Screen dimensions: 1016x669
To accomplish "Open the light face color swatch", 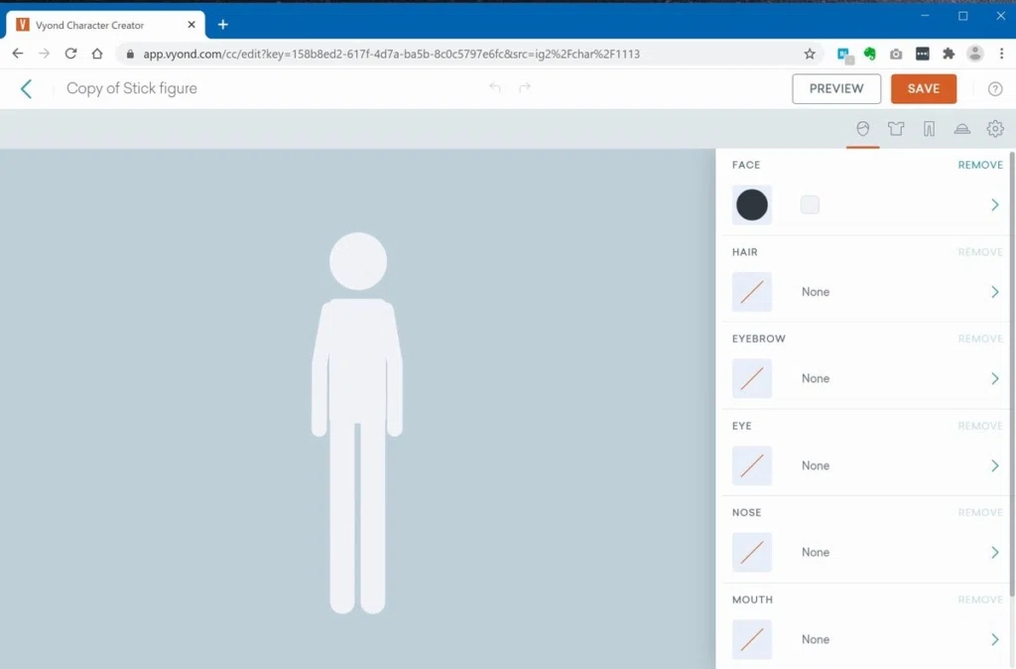I will pos(810,204).
